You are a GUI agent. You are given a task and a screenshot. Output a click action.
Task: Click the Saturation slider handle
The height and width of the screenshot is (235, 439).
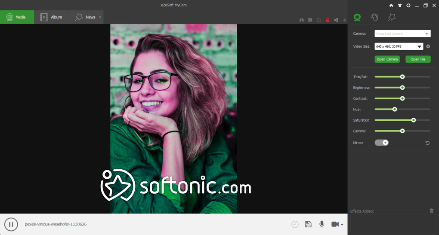414,120
